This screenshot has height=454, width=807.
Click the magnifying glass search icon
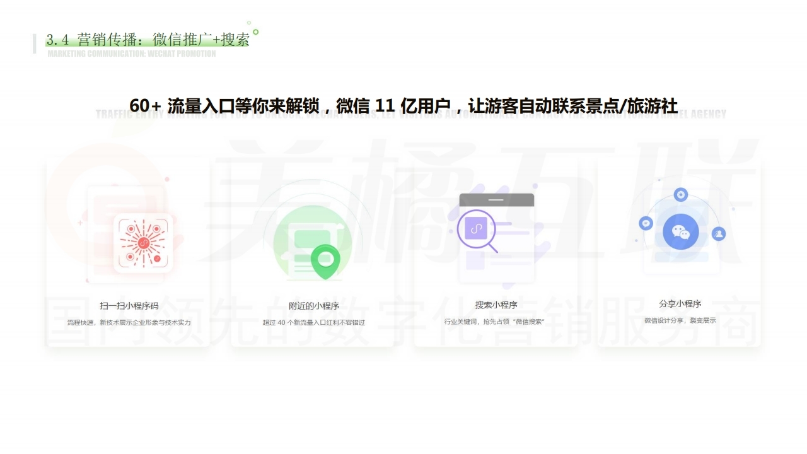click(x=478, y=231)
